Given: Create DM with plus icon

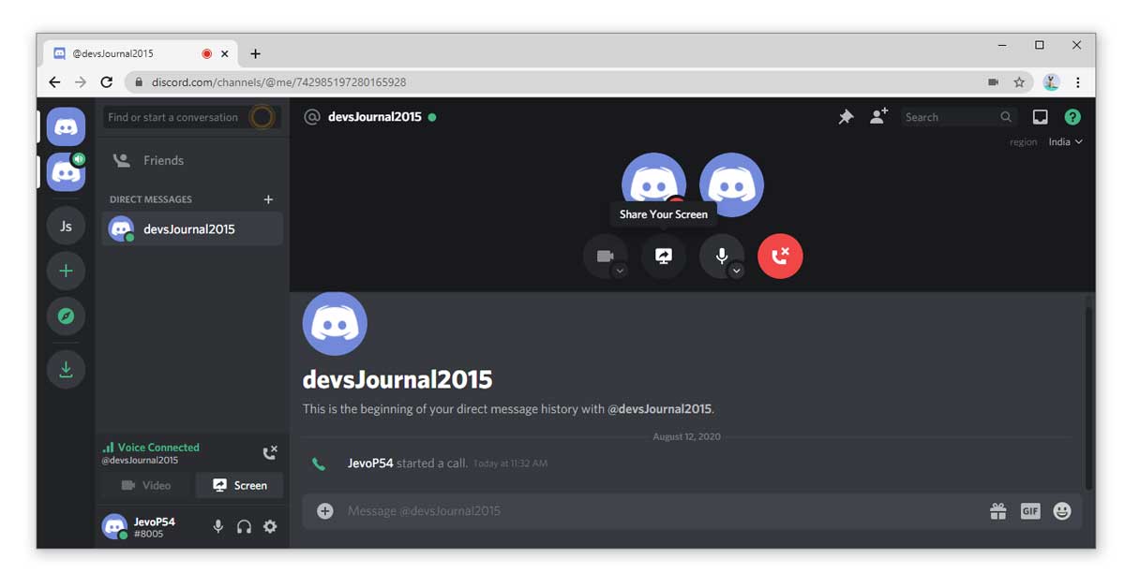Looking at the screenshot, I should (268, 199).
